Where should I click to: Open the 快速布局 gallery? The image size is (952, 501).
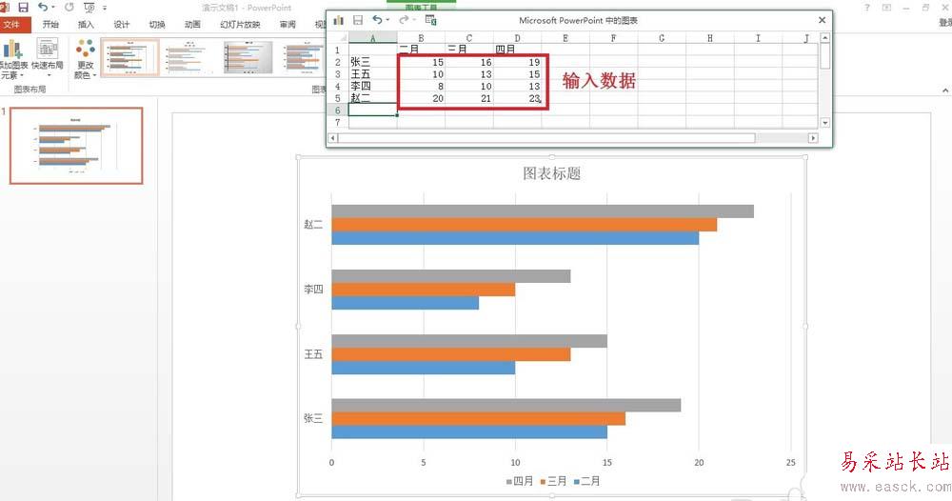pos(48,58)
